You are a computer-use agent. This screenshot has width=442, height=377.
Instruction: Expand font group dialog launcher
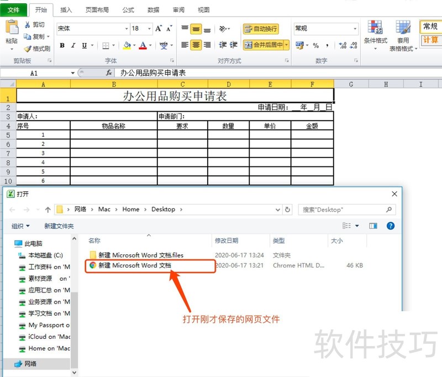coord(172,60)
